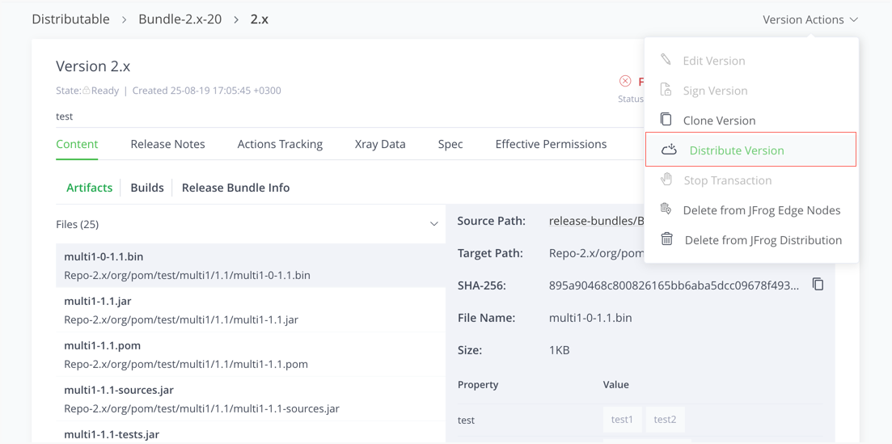This screenshot has height=444, width=892.
Task: Click the test1 property value tag
Action: (x=623, y=420)
